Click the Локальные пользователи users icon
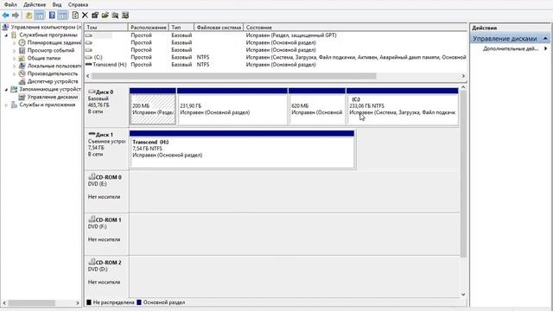Viewport: 553px width, 311px height. (x=22, y=66)
